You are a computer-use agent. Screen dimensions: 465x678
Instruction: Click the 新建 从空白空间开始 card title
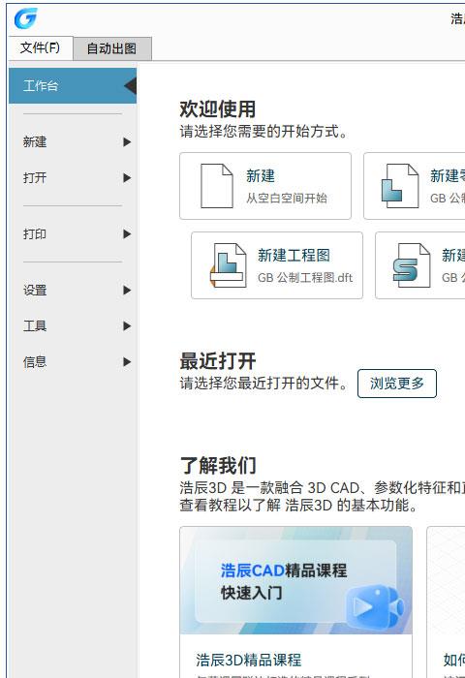(261, 176)
